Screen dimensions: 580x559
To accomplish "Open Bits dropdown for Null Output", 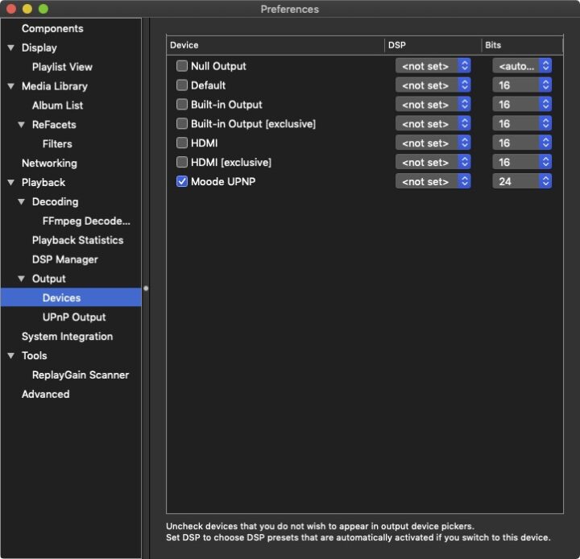I will point(522,66).
